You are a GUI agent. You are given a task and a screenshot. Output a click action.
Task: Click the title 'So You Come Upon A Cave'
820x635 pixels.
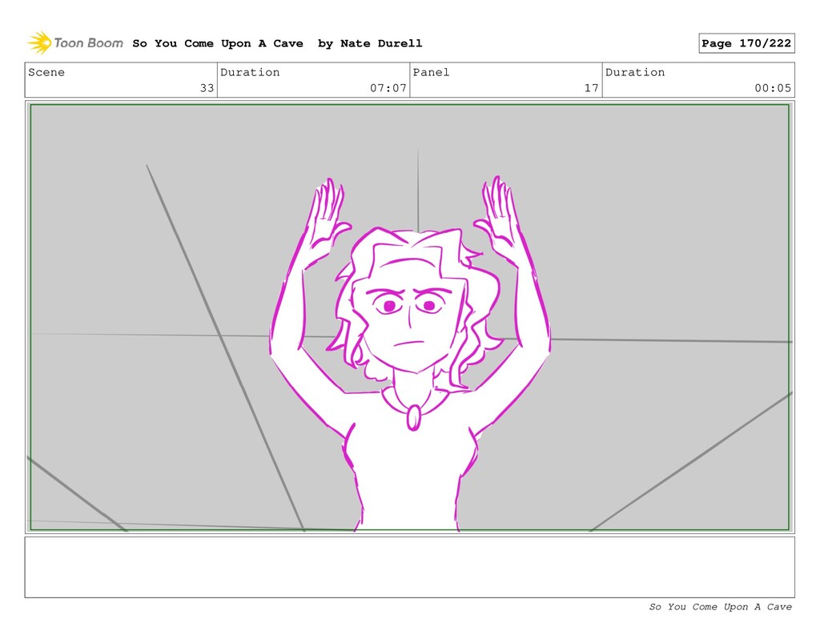218,43
